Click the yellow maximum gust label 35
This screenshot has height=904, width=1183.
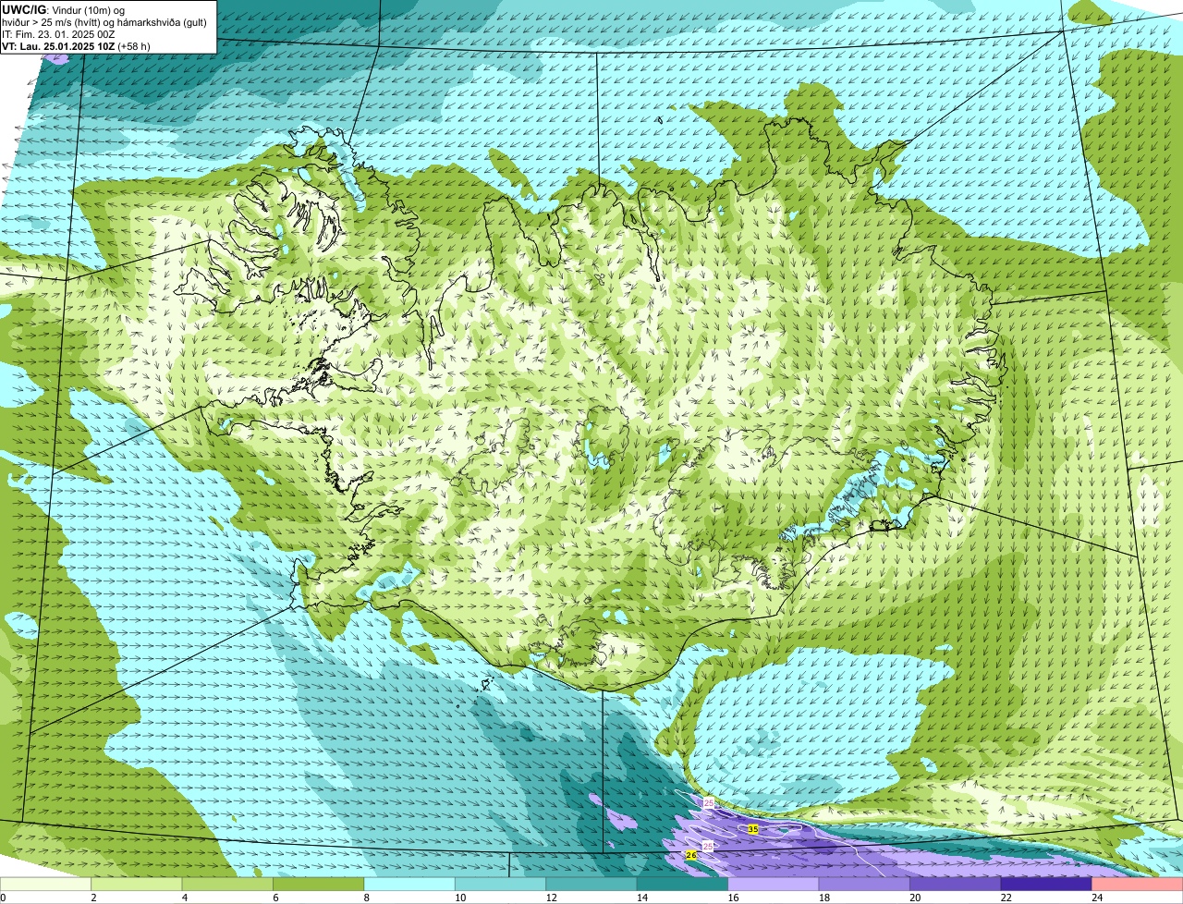click(753, 830)
